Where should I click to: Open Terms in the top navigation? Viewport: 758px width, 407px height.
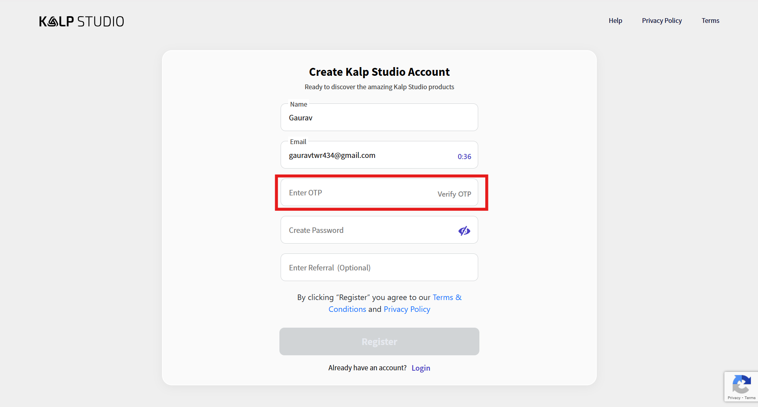tap(710, 21)
